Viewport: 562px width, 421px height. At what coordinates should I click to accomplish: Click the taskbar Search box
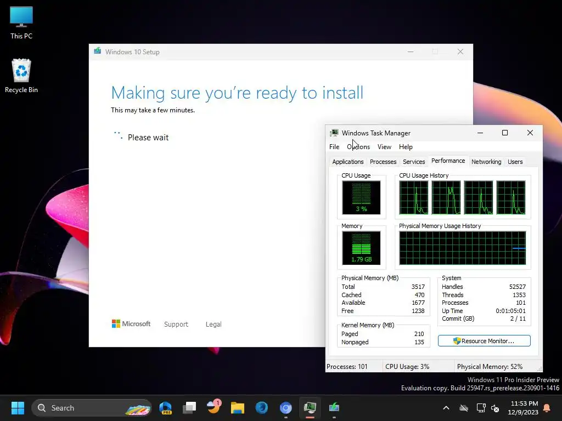pyautogui.click(x=92, y=408)
